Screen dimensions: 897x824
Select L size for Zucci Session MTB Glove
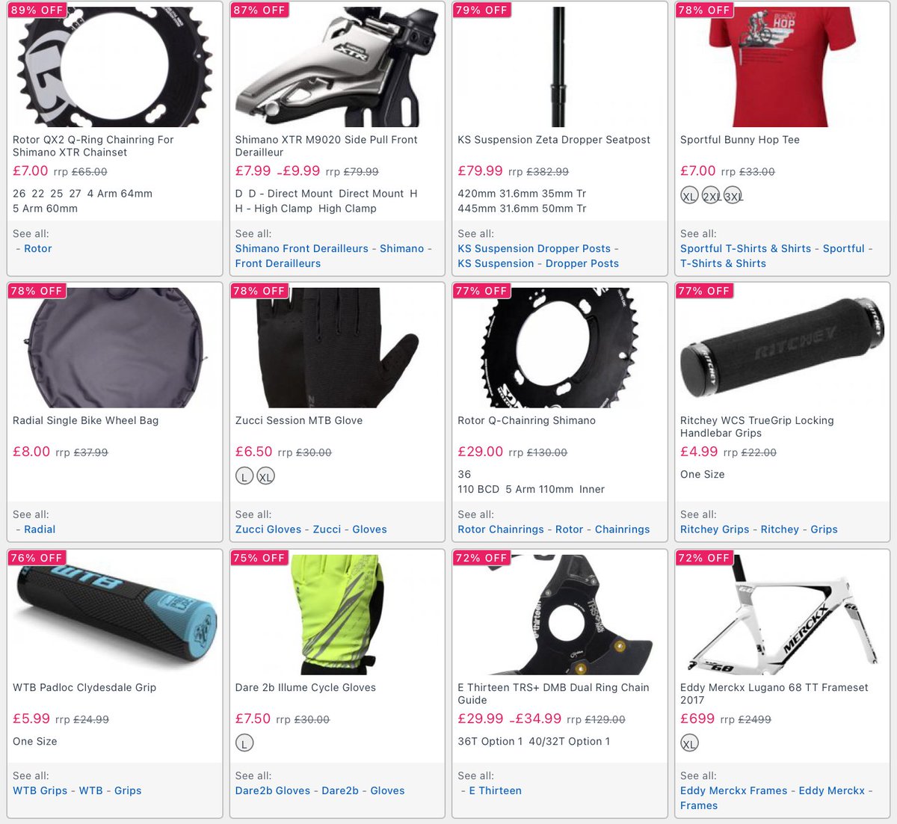244,476
